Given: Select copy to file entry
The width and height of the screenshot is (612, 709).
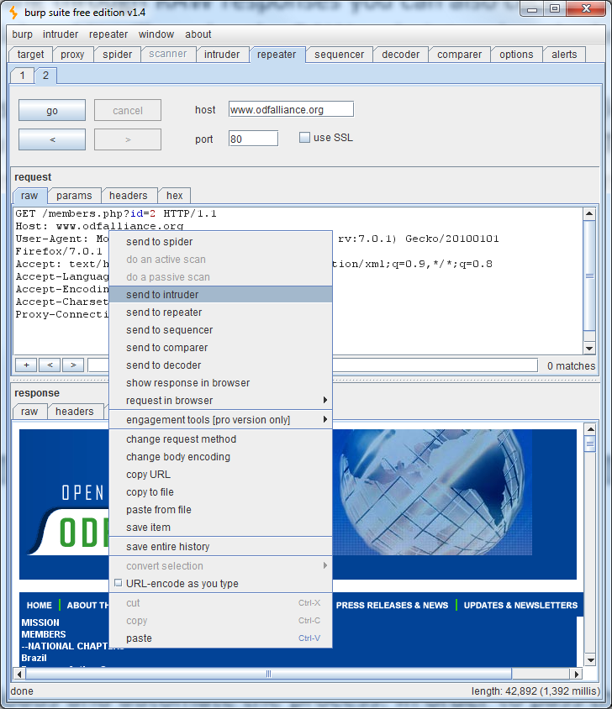Looking at the screenshot, I should (x=221, y=492).
